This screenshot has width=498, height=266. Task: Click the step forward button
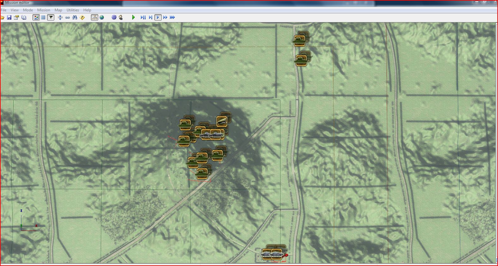coord(151,17)
